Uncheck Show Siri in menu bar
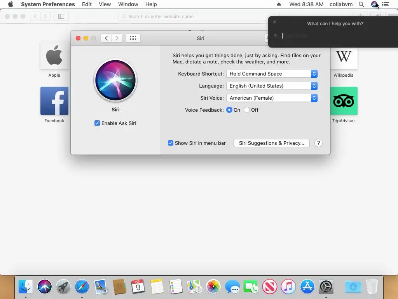 click(171, 143)
